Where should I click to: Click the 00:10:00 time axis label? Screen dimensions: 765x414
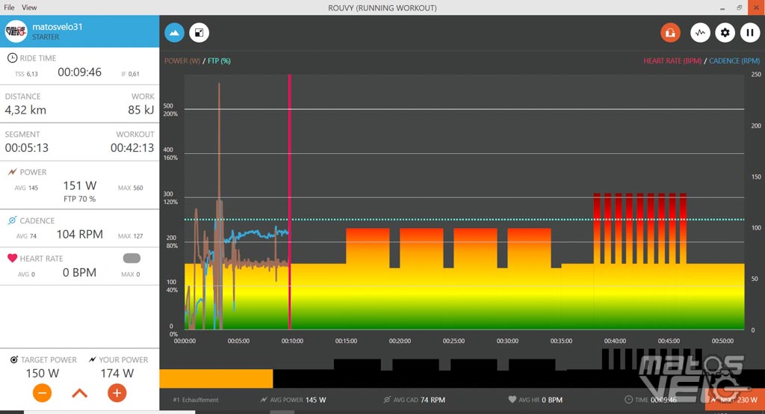click(x=292, y=341)
